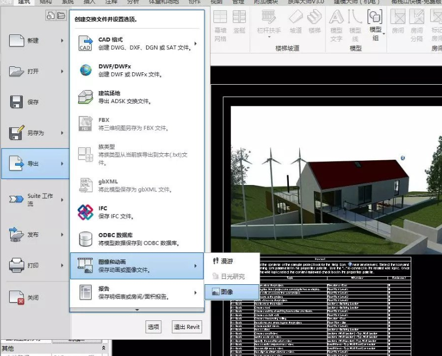Click the open documents folder icon
The height and width of the screenshot is (356, 442).
(x=61, y=16)
